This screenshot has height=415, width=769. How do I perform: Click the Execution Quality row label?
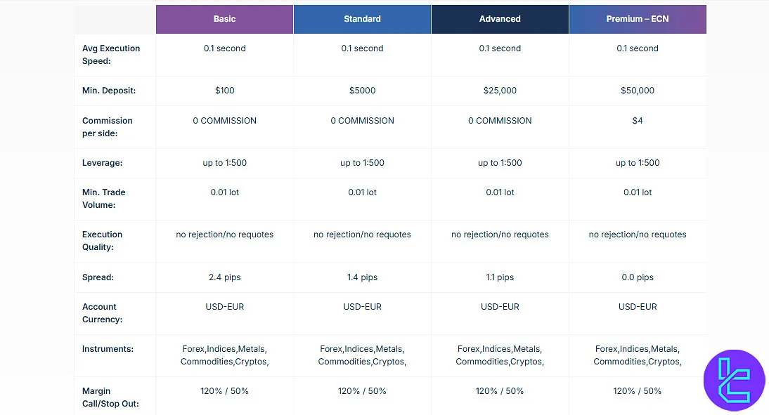click(102, 242)
